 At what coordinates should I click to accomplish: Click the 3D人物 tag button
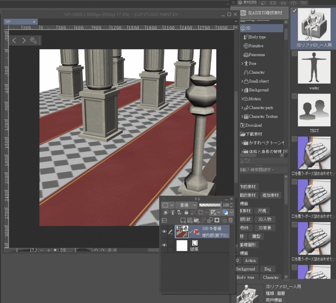pyautogui.click(x=264, y=219)
